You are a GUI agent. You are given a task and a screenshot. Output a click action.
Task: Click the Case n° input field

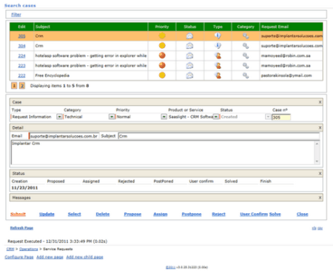click(281, 117)
